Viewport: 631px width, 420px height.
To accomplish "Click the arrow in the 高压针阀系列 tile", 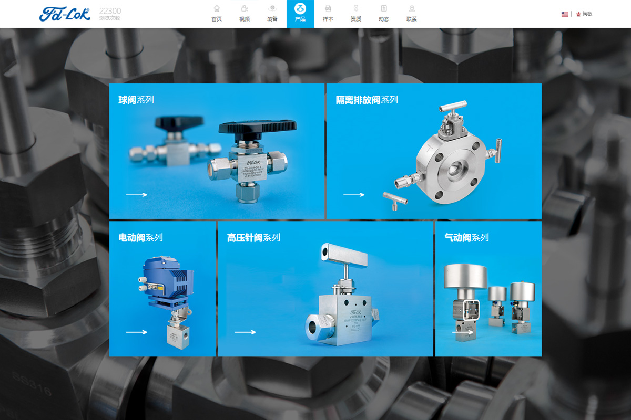I will pos(245,332).
